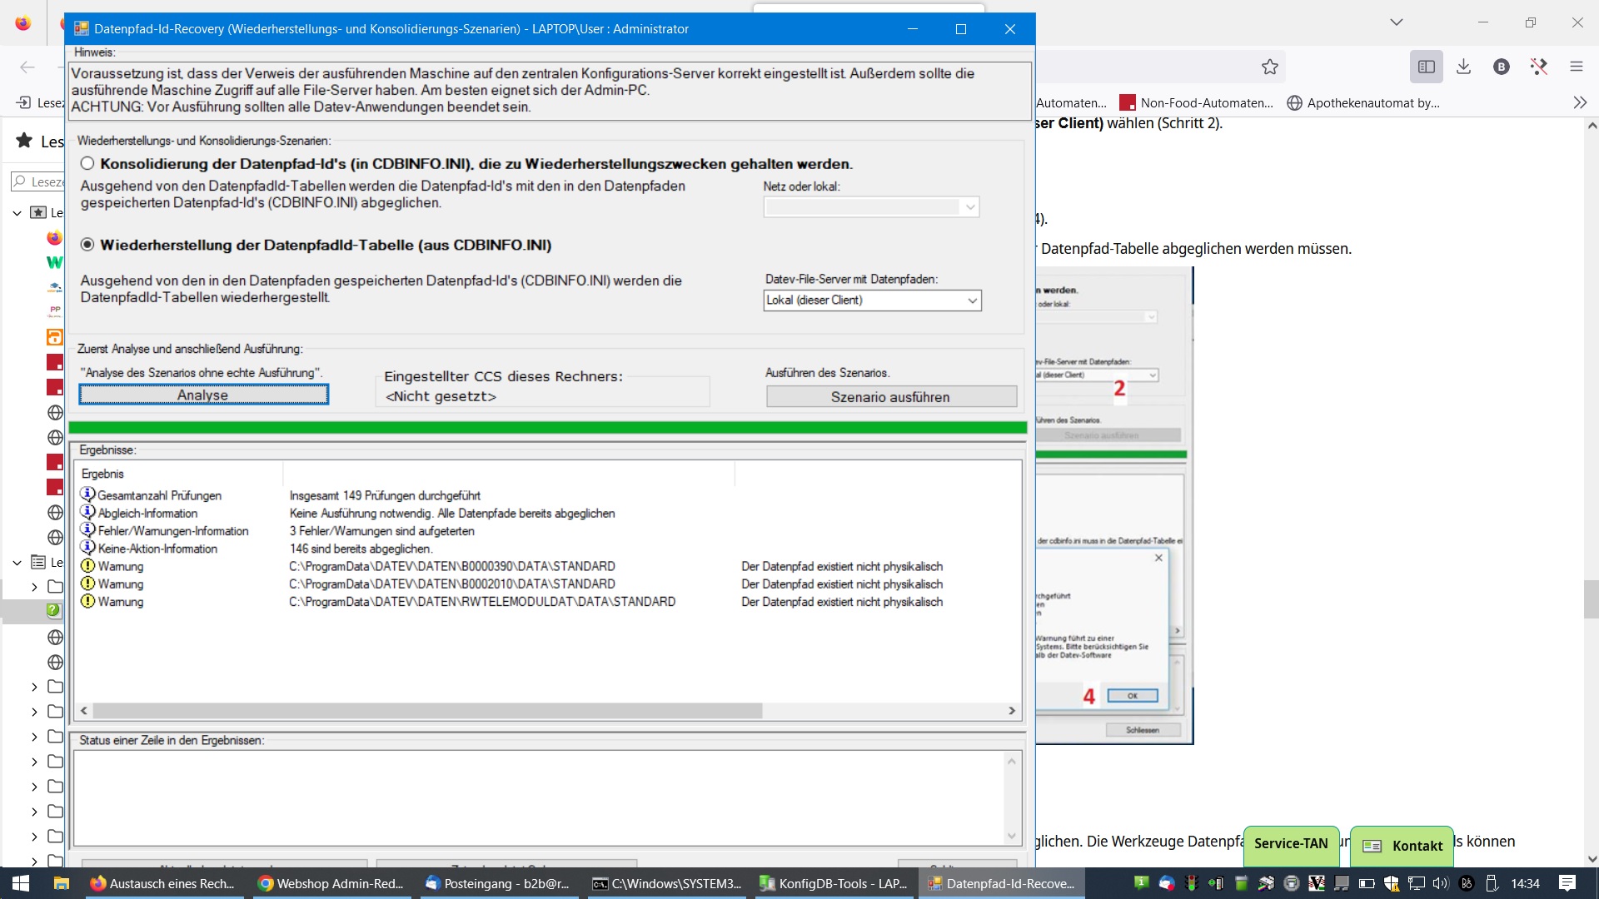Viewport: 1599px width, 899px height.
Task: Switch to the KonfigDB-Tools taskbar window
Action: click(x=834, y=883)
